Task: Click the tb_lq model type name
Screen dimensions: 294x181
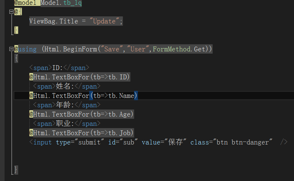Action: pos(73,3)
